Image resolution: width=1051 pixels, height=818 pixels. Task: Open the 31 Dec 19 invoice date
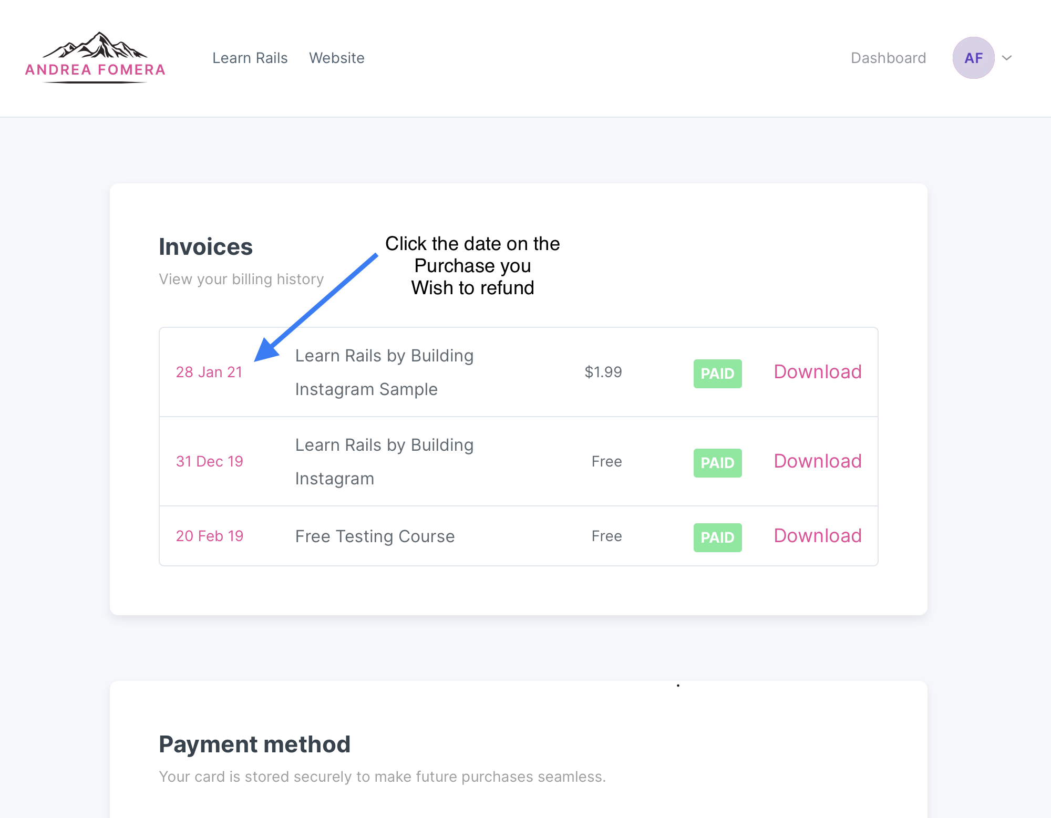pos(209,461)
